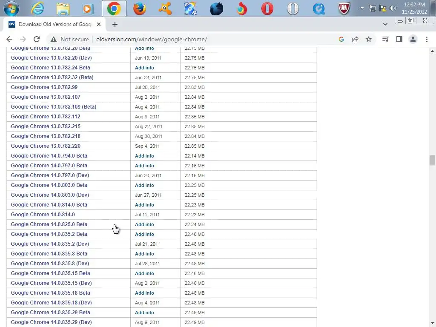
Task: Click Add info for Chrome 13.0.782.24 Beta
Action: [x=144, y=68]
